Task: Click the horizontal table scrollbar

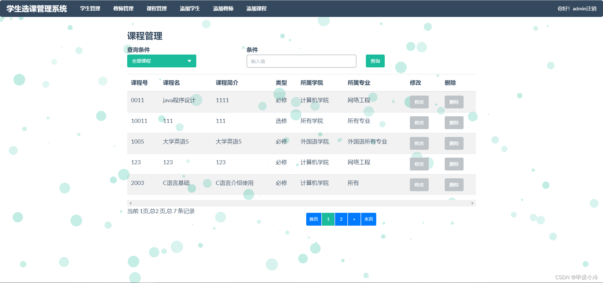Action: [301, 203]
